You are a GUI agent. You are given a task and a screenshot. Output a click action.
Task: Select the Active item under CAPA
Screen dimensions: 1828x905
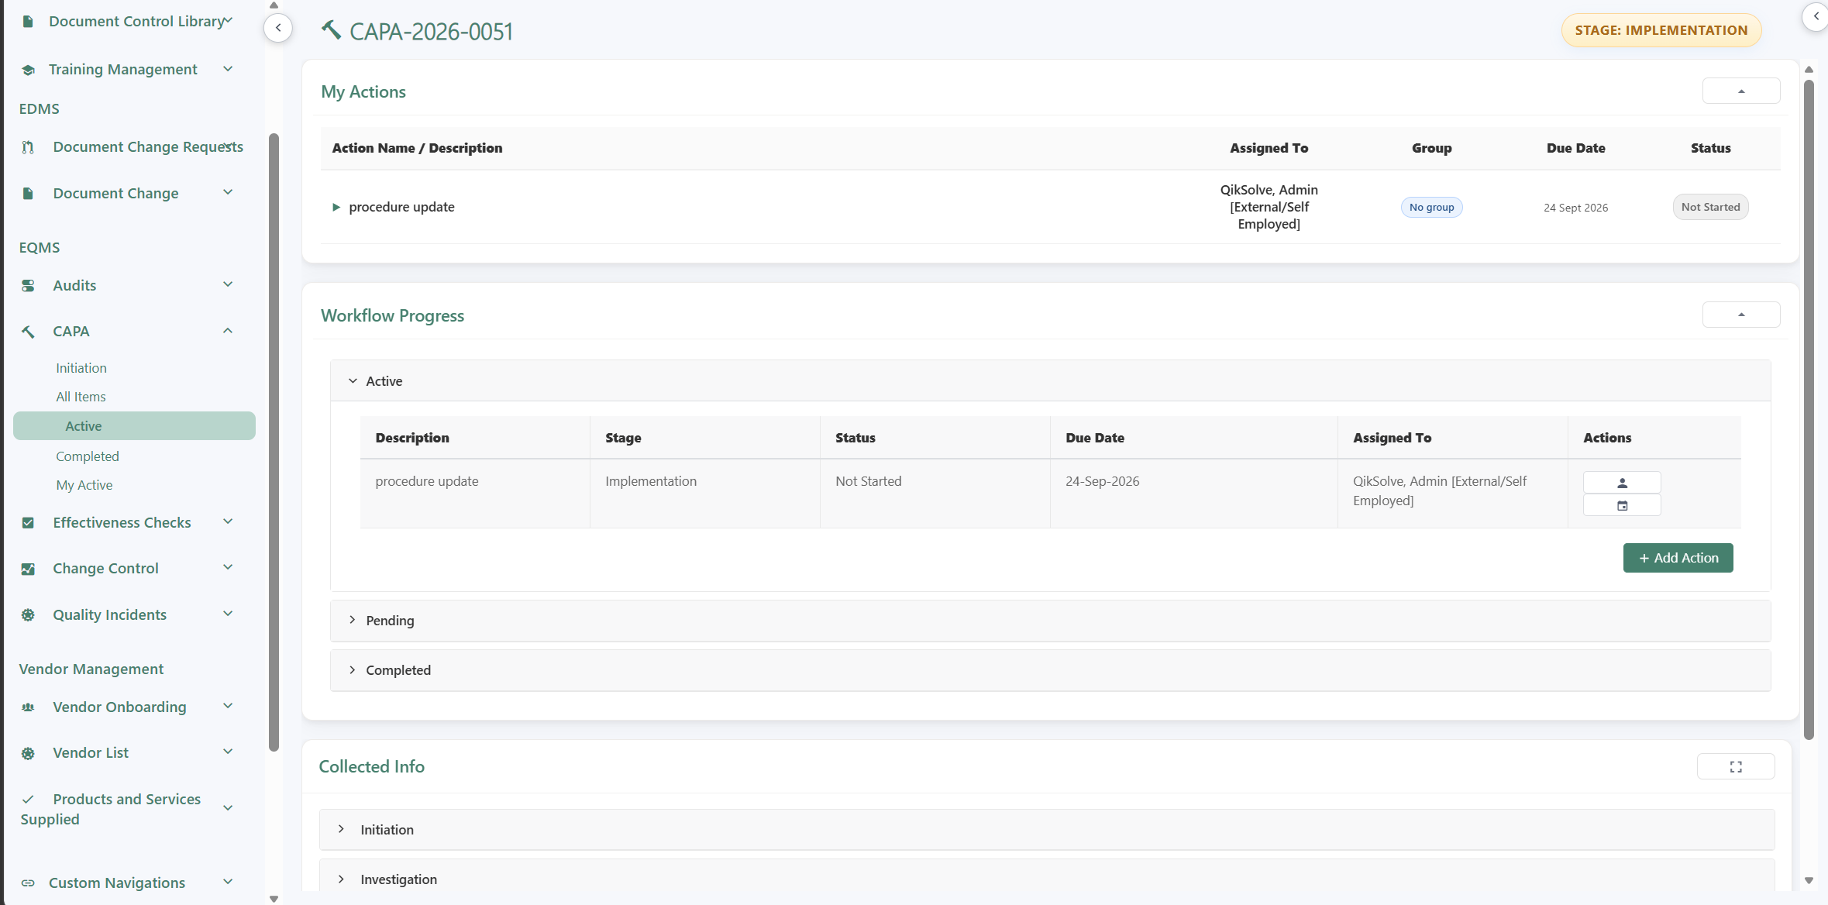pyautogui.click(x=134, y=426)
